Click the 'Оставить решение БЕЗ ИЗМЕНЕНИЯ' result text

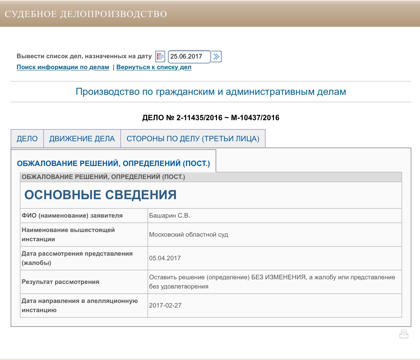click(272, 282)
